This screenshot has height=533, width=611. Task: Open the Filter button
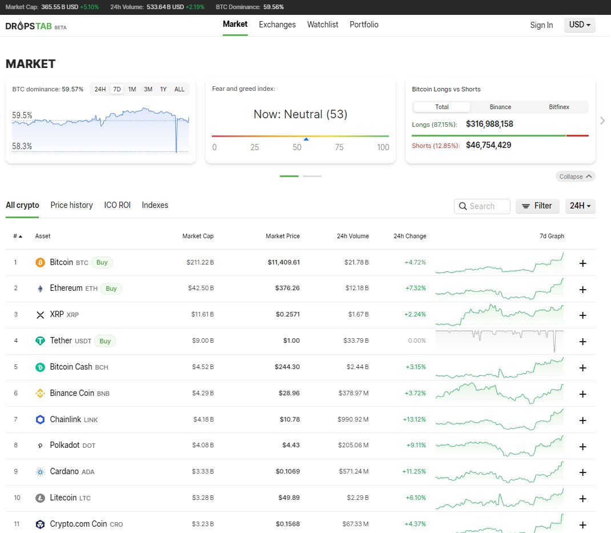pos(537,206)
